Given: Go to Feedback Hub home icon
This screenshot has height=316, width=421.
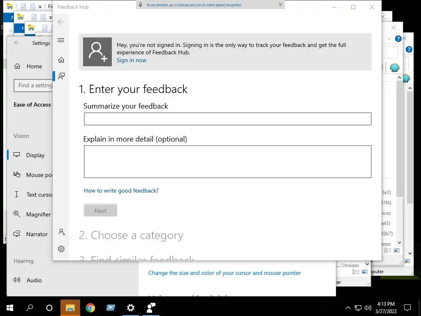Looking at the screenshot, I should pyautogui.click(x=61, y=60).
